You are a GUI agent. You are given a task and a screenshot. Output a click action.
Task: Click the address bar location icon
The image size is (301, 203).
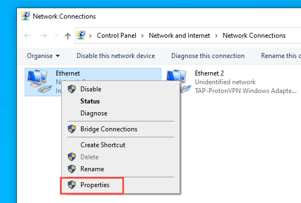click(81, 35)
